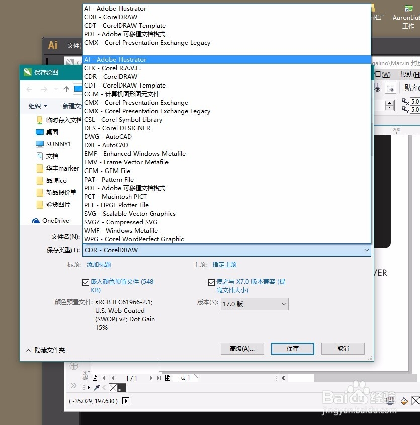Go up one folder level arrow
Image resolution: width=420 pixels, height=425 pixels.
[x=66, y=89]
